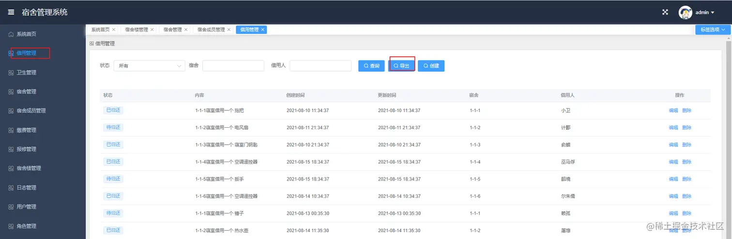Click the 查询 search button
This screenshot has width=732, height=239.
pos(371,66)
